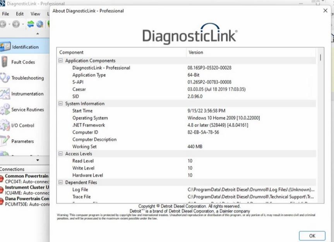This screenshot has width=334, height=242.
Task: Open the Edit menu
Action: pyautogui.click(x=20, y=14)
